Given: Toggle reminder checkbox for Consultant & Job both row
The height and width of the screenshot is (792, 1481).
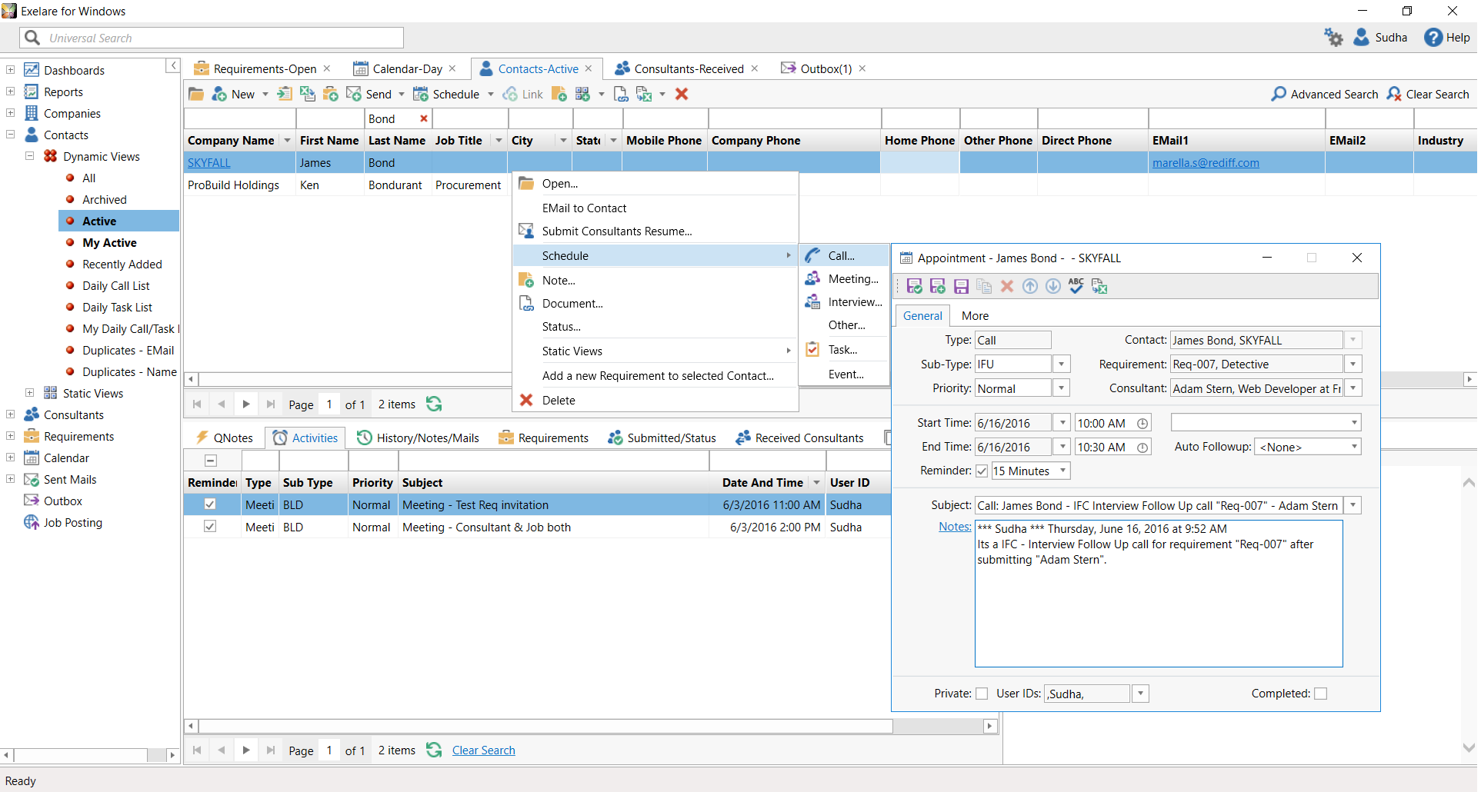Looking at the screenshot, I should pos(210,527).
